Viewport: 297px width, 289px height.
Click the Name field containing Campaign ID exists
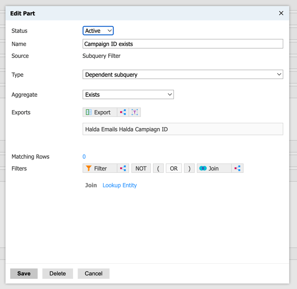[x=183, y=44]
